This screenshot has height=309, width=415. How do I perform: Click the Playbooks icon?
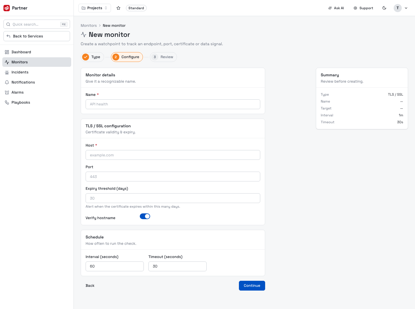click(x=7, y=103)
